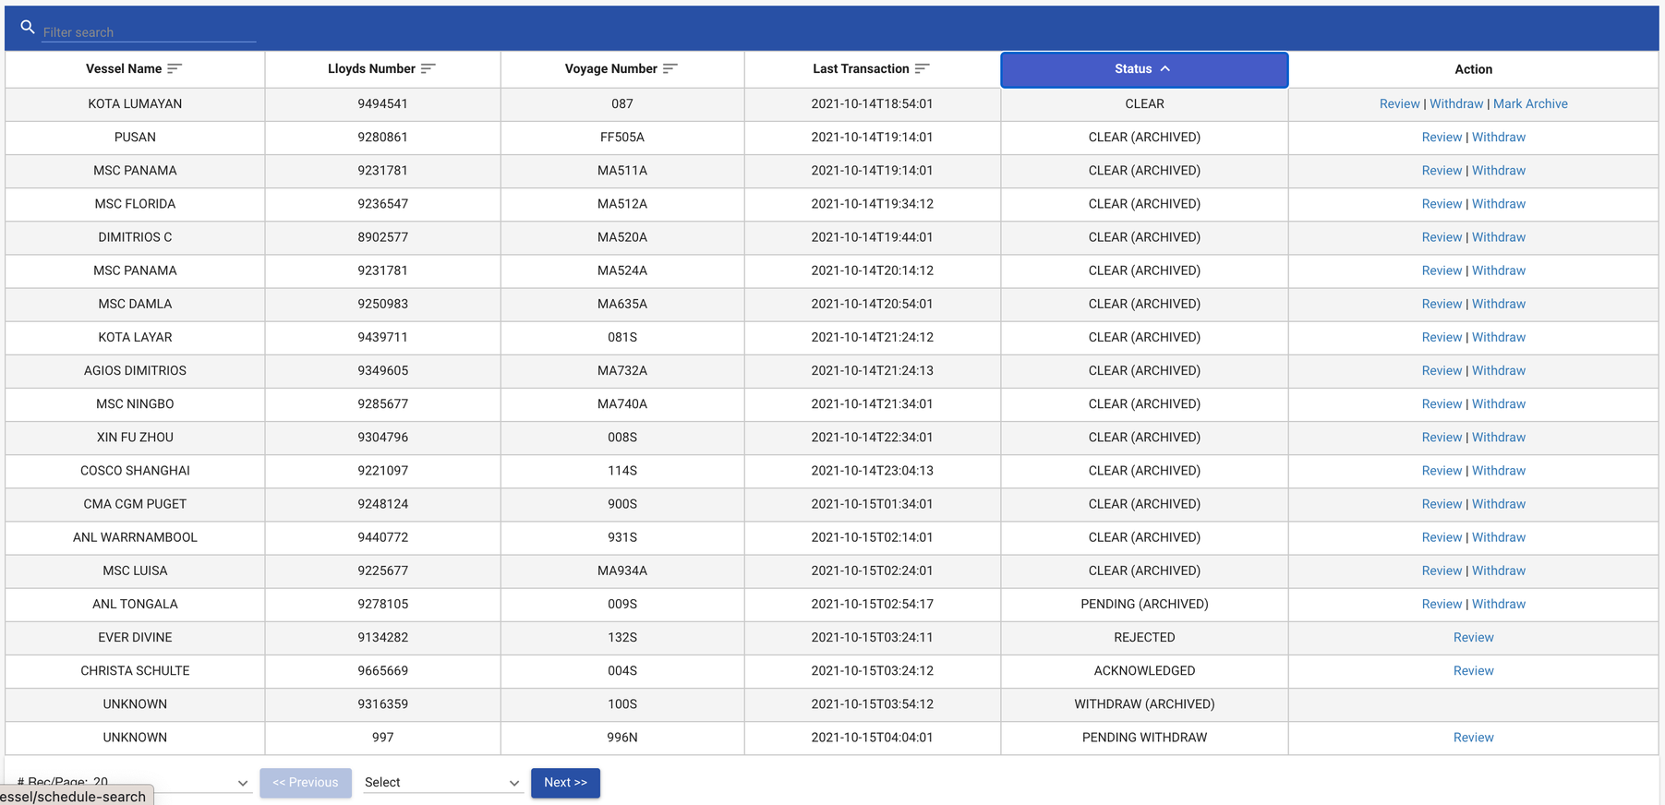Toggle the Status column ascending arrow
The width and height of the screenshot is (1665, 805).
tap(1165, 69)
